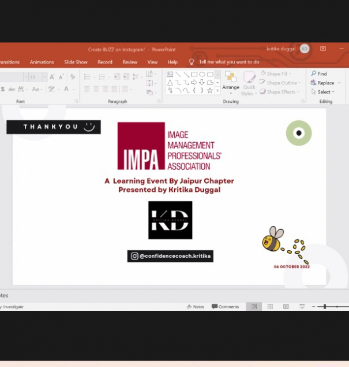Click the confidencecoach.kritika Instagram handle on slide
This screenshot has height=367, width=349.
coord(170,256)
